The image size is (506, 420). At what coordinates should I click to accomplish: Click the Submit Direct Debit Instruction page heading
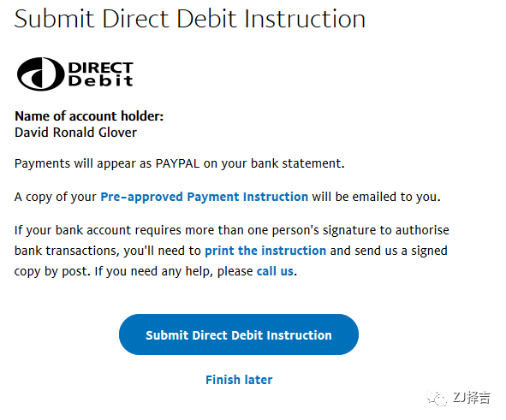point(190,19)
